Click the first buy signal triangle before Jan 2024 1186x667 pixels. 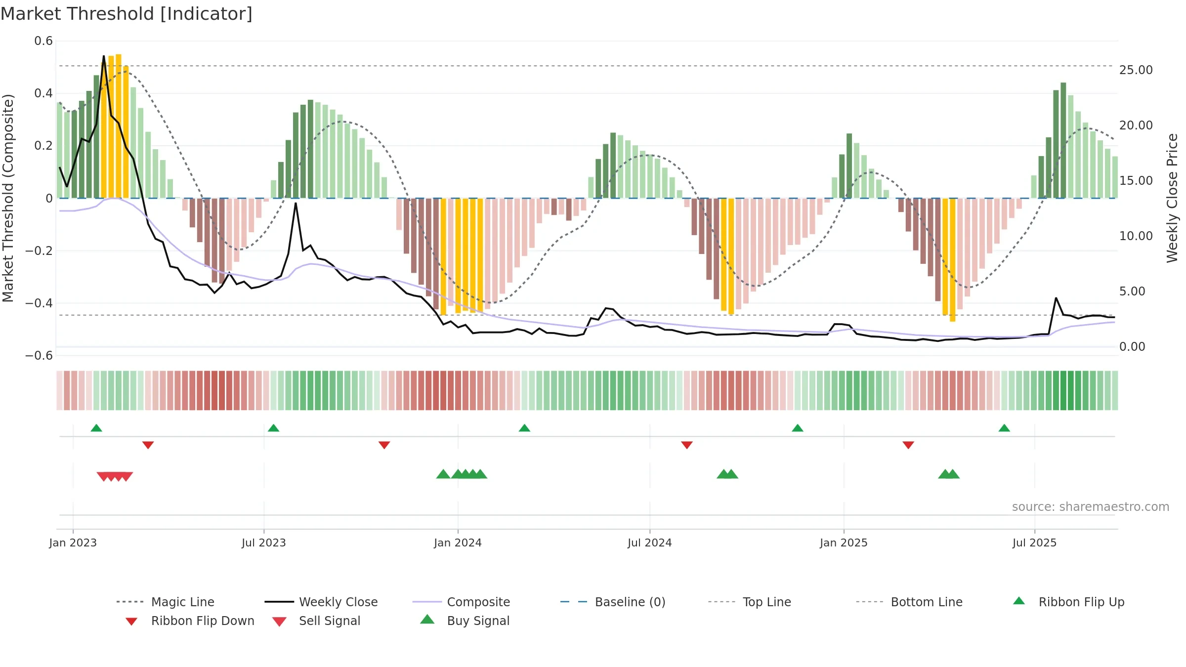click(443, 474)
